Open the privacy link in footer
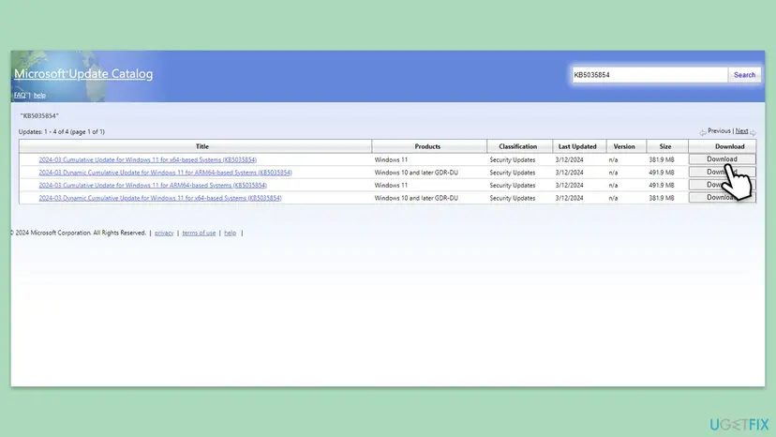Viewport: 776px width, 437px height. 164,233
